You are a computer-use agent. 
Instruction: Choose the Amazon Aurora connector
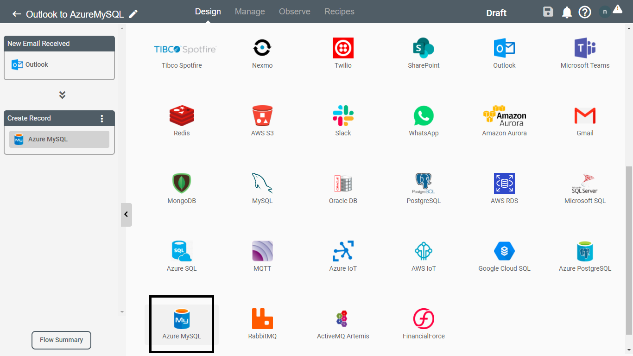coord(504,121)
